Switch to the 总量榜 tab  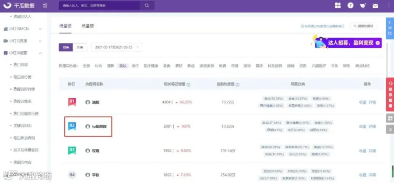88,26
